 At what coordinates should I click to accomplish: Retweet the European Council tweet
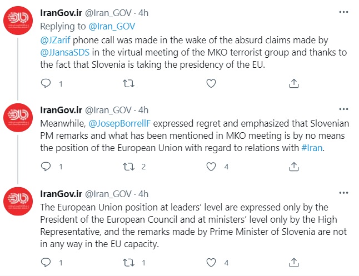point(128,262)
